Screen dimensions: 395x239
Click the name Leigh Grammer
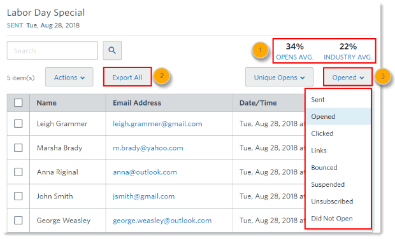click(62, 124)
